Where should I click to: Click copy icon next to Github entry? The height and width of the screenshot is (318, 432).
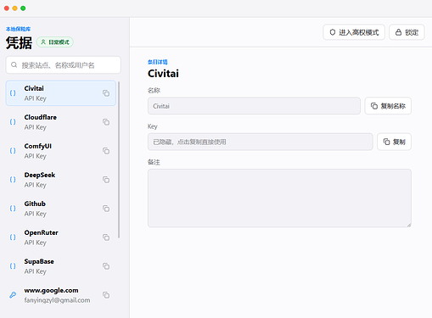coord(106,209)
